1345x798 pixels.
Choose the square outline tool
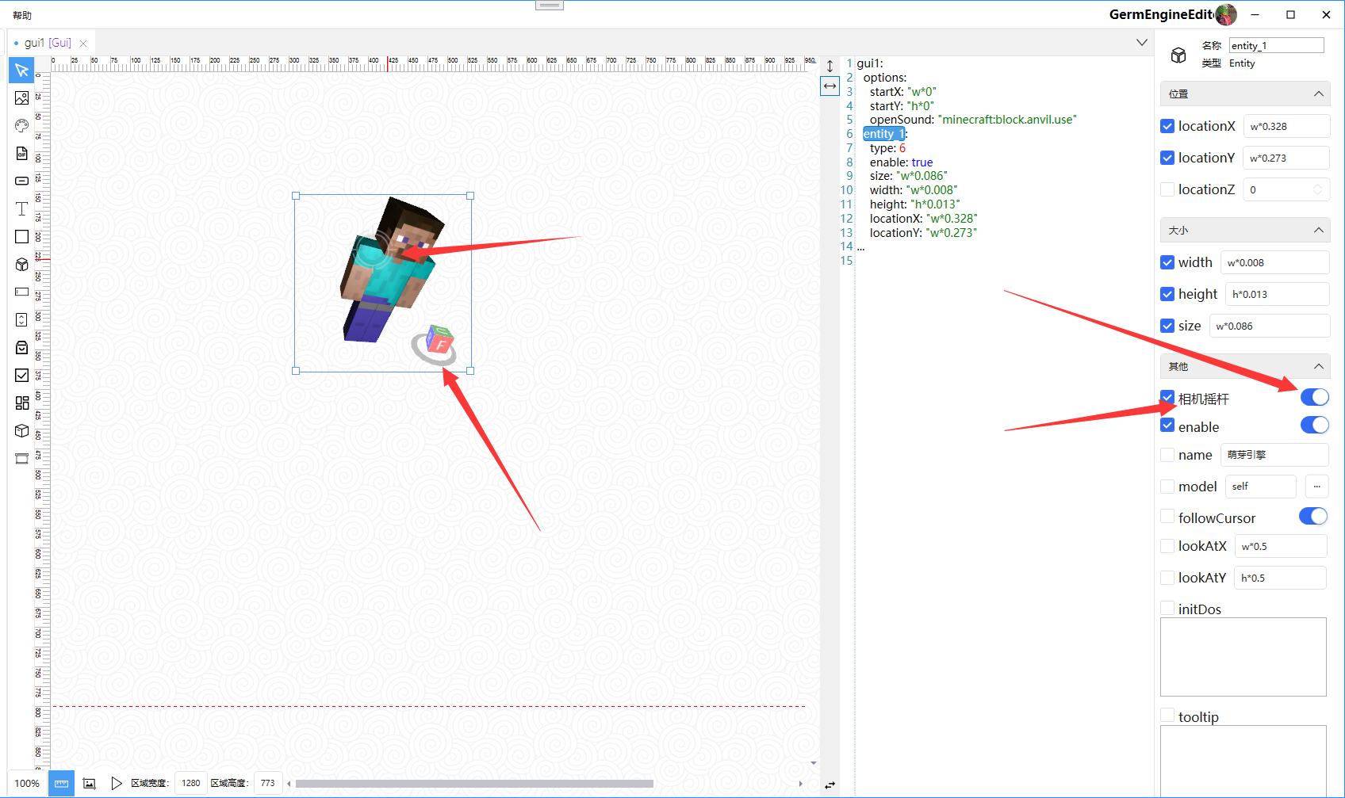(x=21, y=236)
